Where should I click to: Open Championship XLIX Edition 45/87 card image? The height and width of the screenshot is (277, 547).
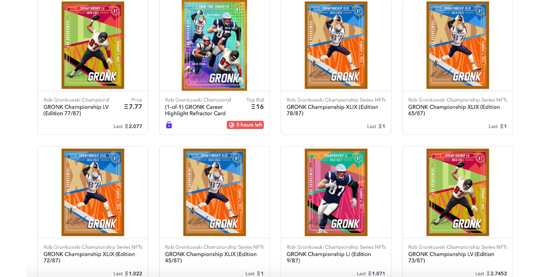coord(215,192)
